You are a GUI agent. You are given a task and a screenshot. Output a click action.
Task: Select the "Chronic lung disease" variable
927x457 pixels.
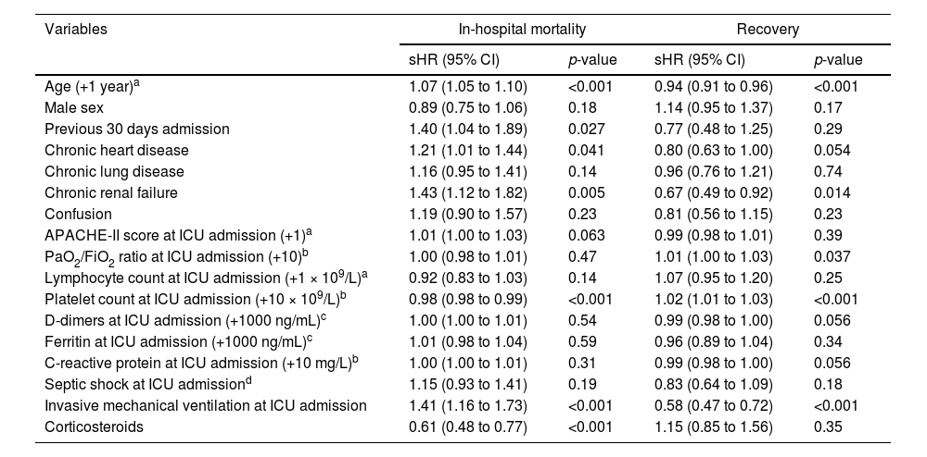coord(114,171)
